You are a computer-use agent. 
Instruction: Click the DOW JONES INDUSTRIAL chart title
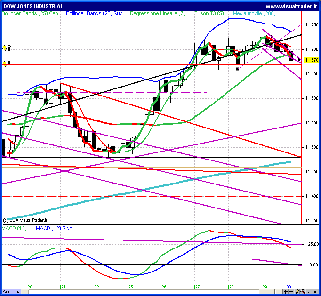pyautogui.click(x=33, y=6)
